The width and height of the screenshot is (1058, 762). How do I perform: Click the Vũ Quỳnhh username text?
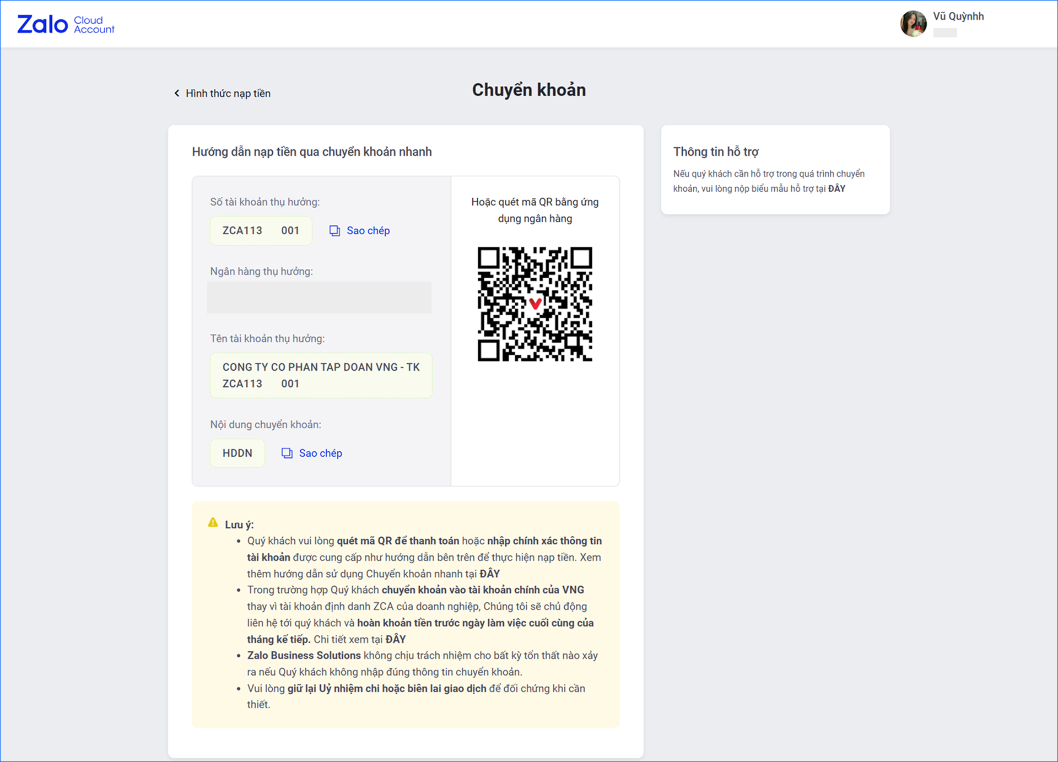958,17
